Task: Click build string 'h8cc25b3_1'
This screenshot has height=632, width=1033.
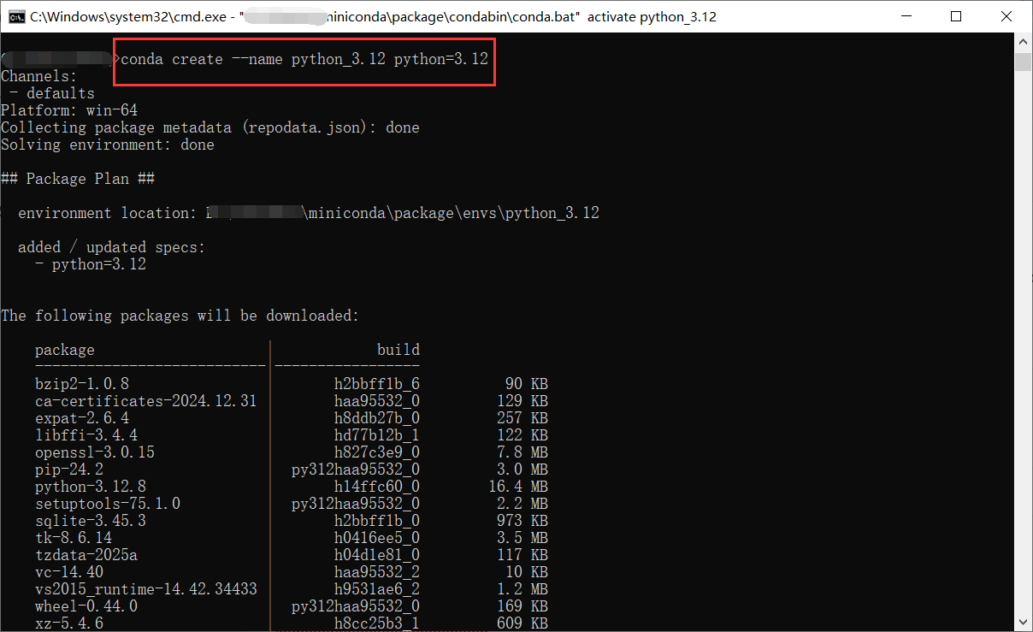Action: 377,623
